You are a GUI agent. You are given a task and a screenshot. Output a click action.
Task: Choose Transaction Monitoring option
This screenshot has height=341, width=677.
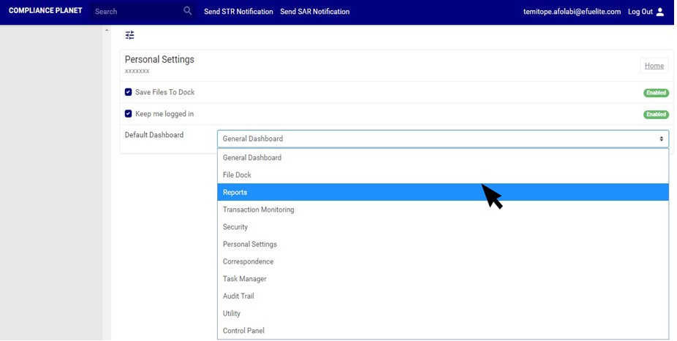click(x=258, y=210)
